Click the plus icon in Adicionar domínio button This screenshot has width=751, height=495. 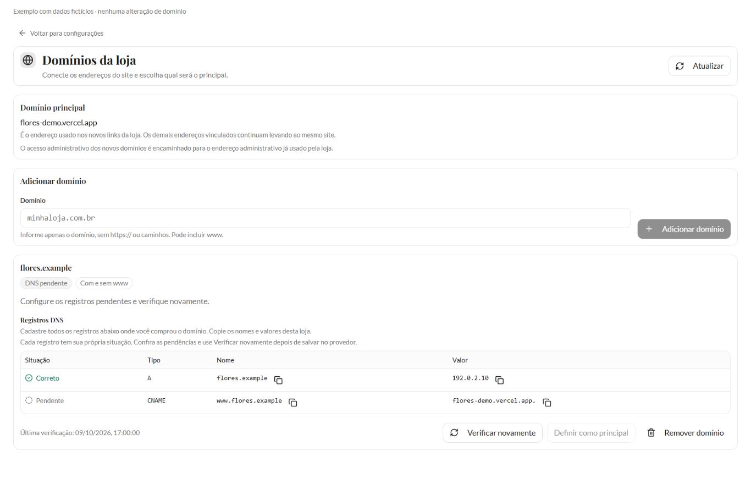pos(649,229)
